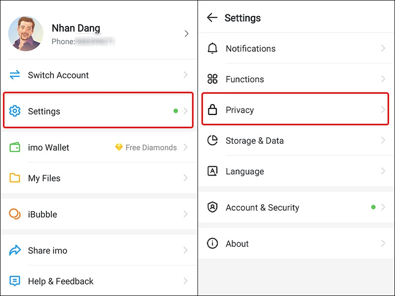Image resolution: width=395 pixels, height=296 pixels.
Task: Open the About entry
Action: point(297,243)
